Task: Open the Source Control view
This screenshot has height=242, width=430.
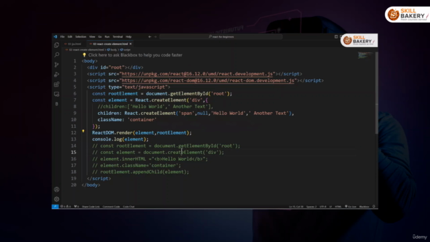Action: point(56,65)
